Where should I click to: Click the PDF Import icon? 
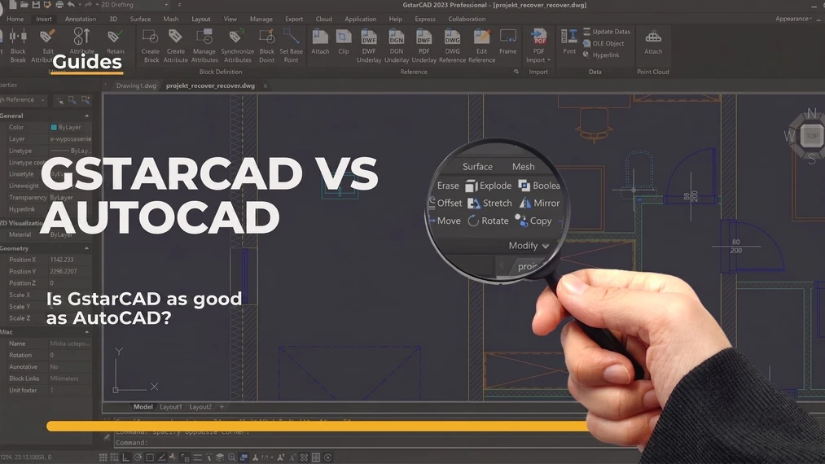click(x=538, y=37)
